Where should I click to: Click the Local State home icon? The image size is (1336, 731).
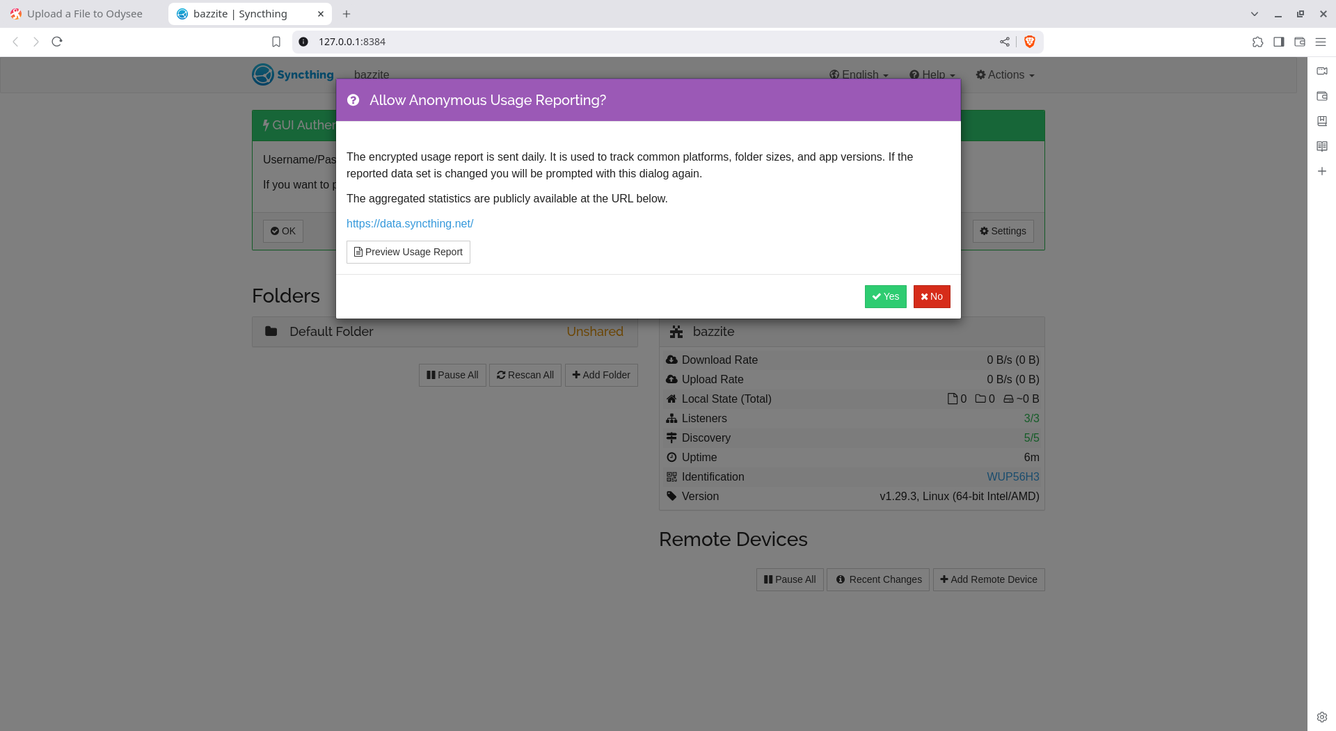pos(671,399)
